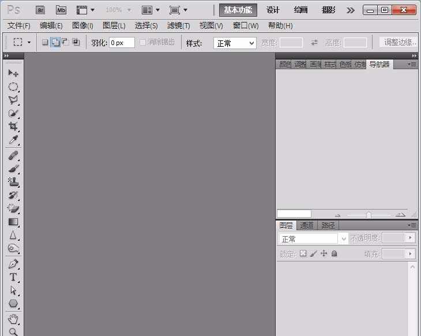Toggle lock image pixels brush icon
The width and height of the screenshot is (421, 336).
[x=313, y=253]
